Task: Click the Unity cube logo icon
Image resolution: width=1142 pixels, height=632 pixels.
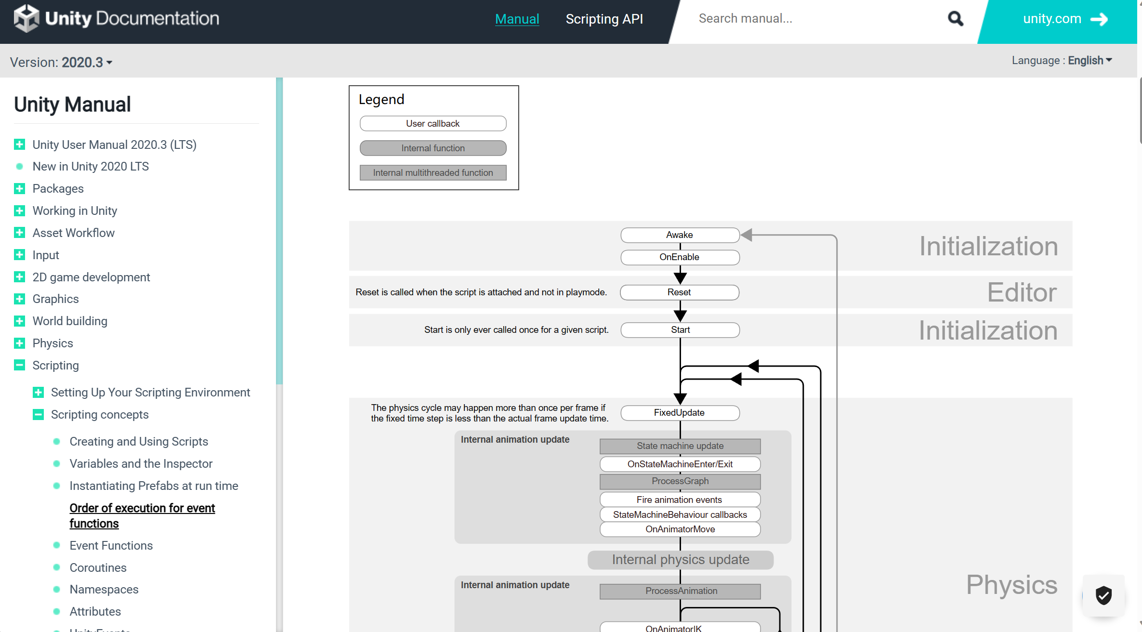Action: [x=26, y=18]
